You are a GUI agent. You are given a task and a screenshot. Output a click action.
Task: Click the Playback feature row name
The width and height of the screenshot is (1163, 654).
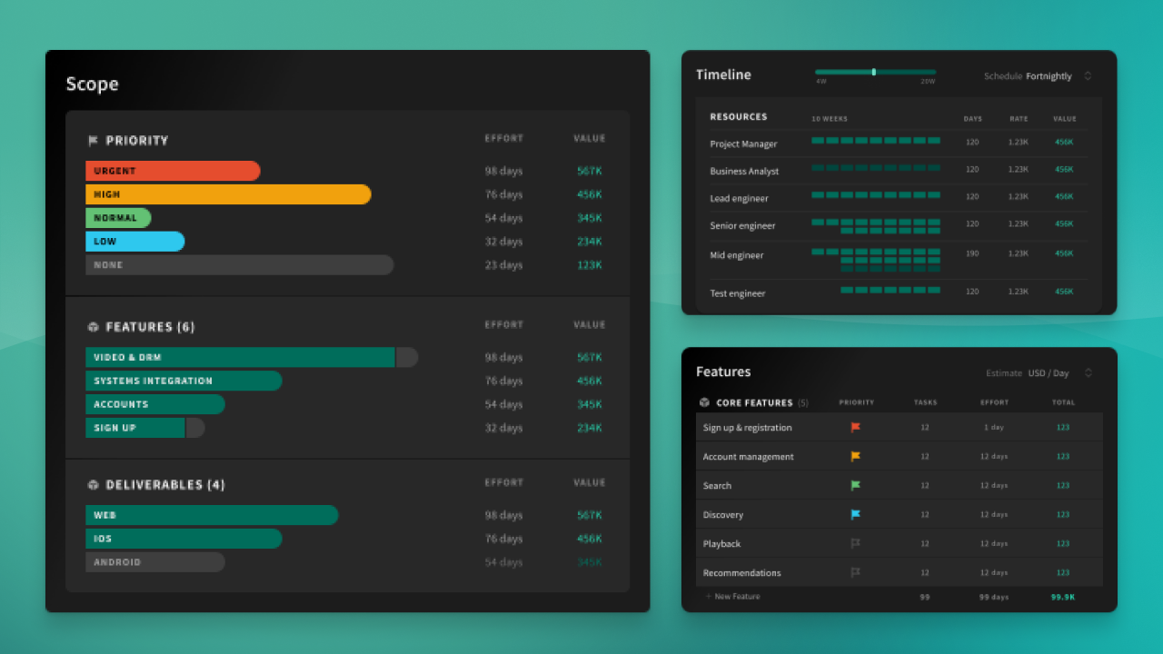721,543
